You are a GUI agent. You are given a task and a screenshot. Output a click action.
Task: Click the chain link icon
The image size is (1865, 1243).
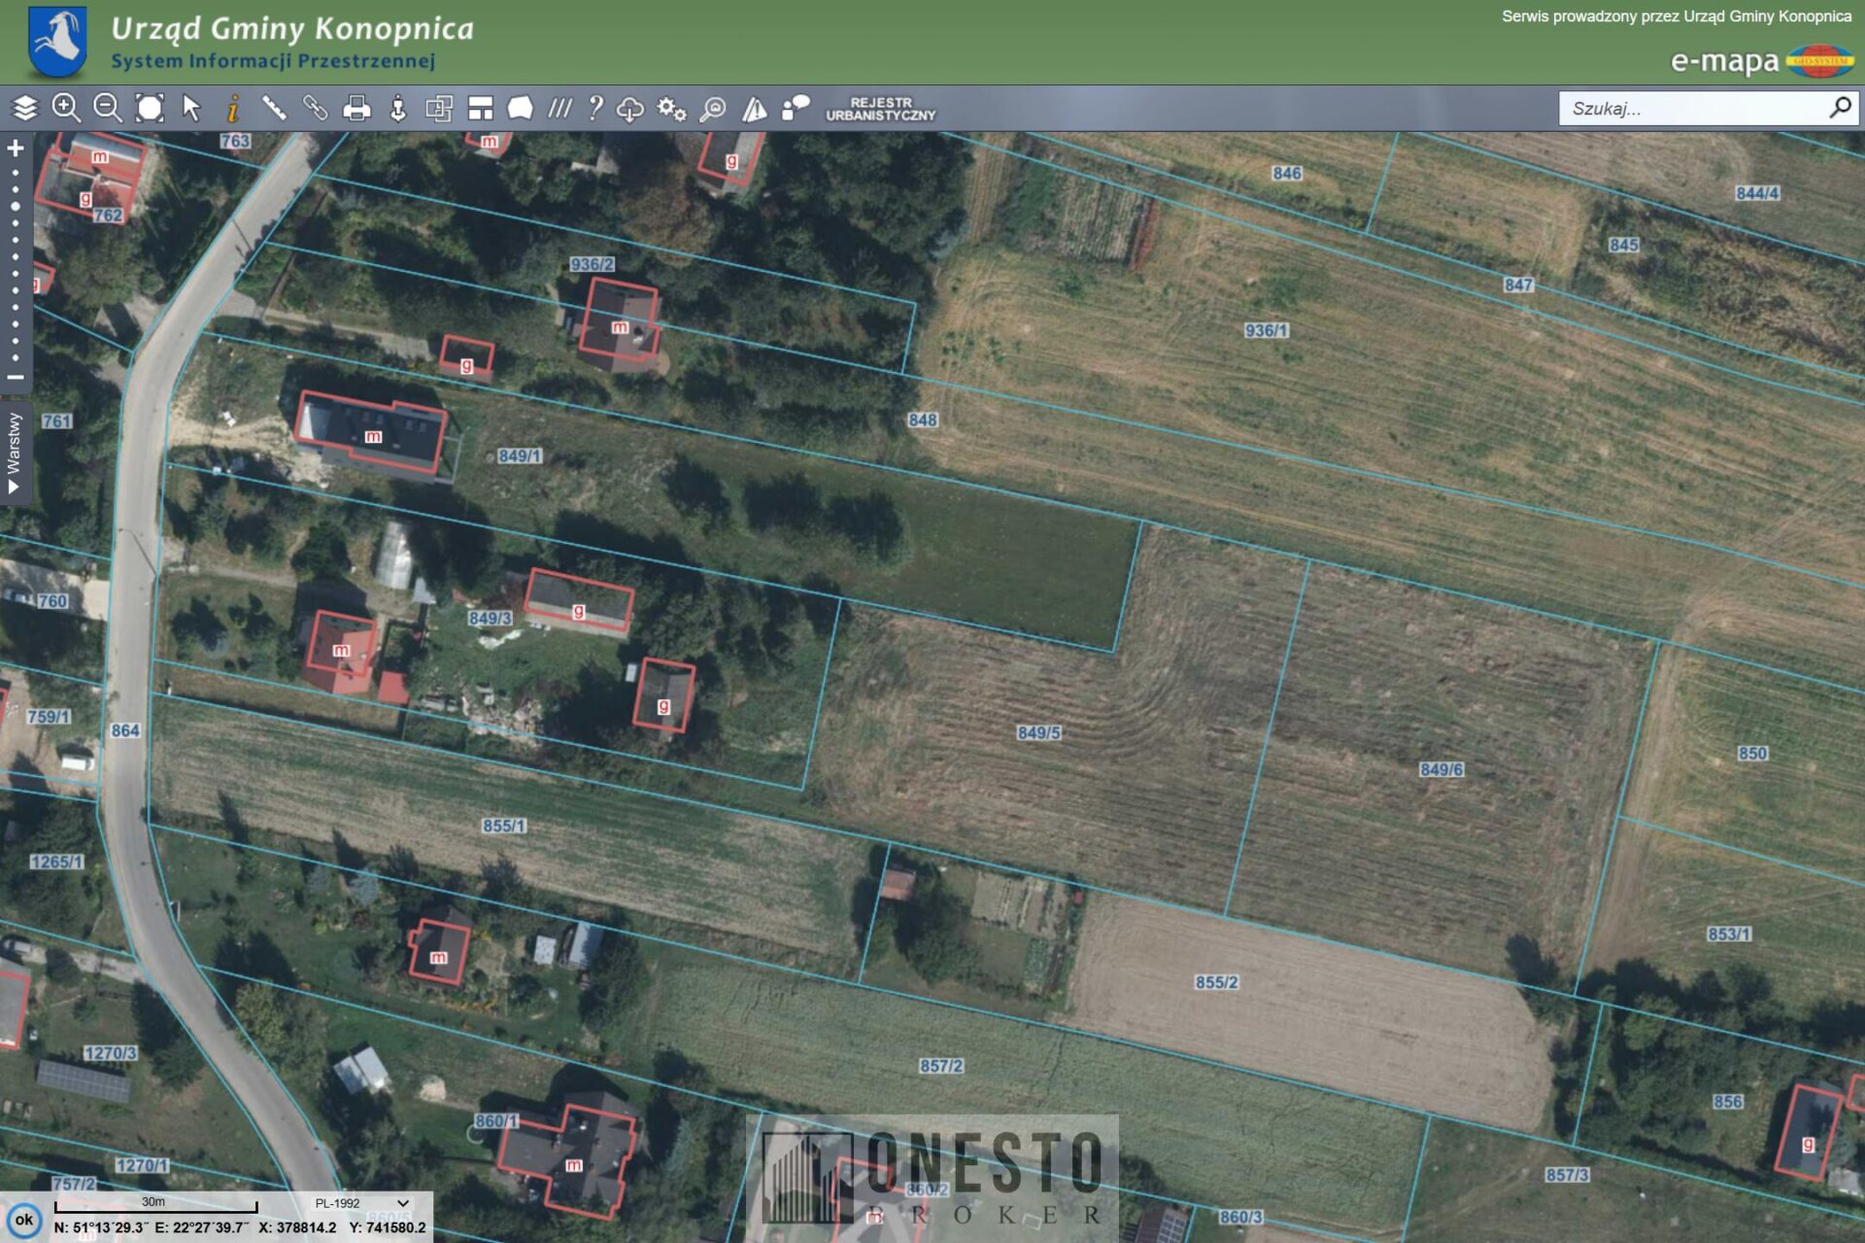(315, 108)
